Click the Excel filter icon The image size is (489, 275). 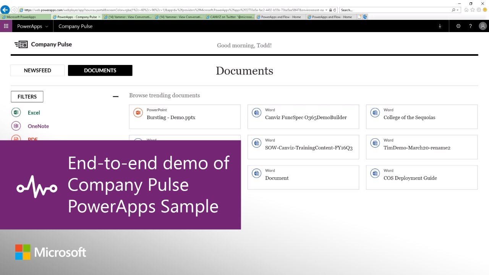tap(16, 112)
